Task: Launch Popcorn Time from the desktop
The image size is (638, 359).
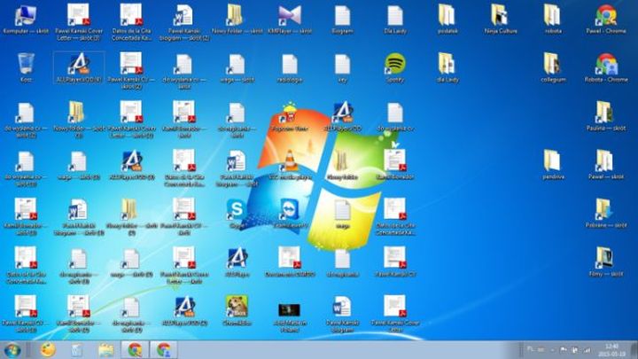Action: 290,116
